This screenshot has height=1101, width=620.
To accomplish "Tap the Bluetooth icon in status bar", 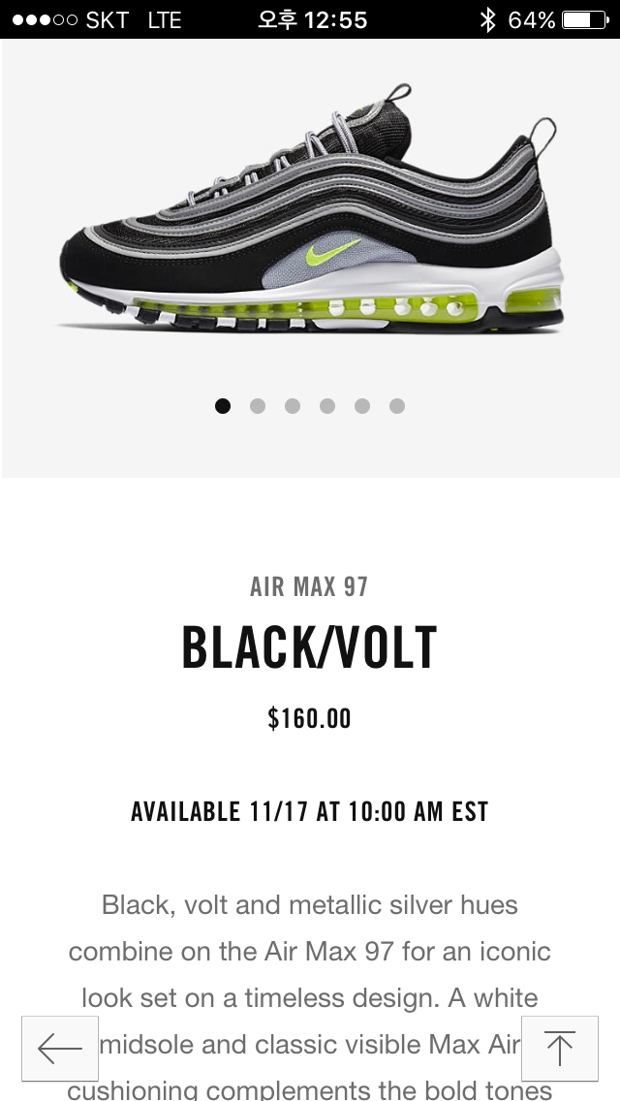I will 487,19.
